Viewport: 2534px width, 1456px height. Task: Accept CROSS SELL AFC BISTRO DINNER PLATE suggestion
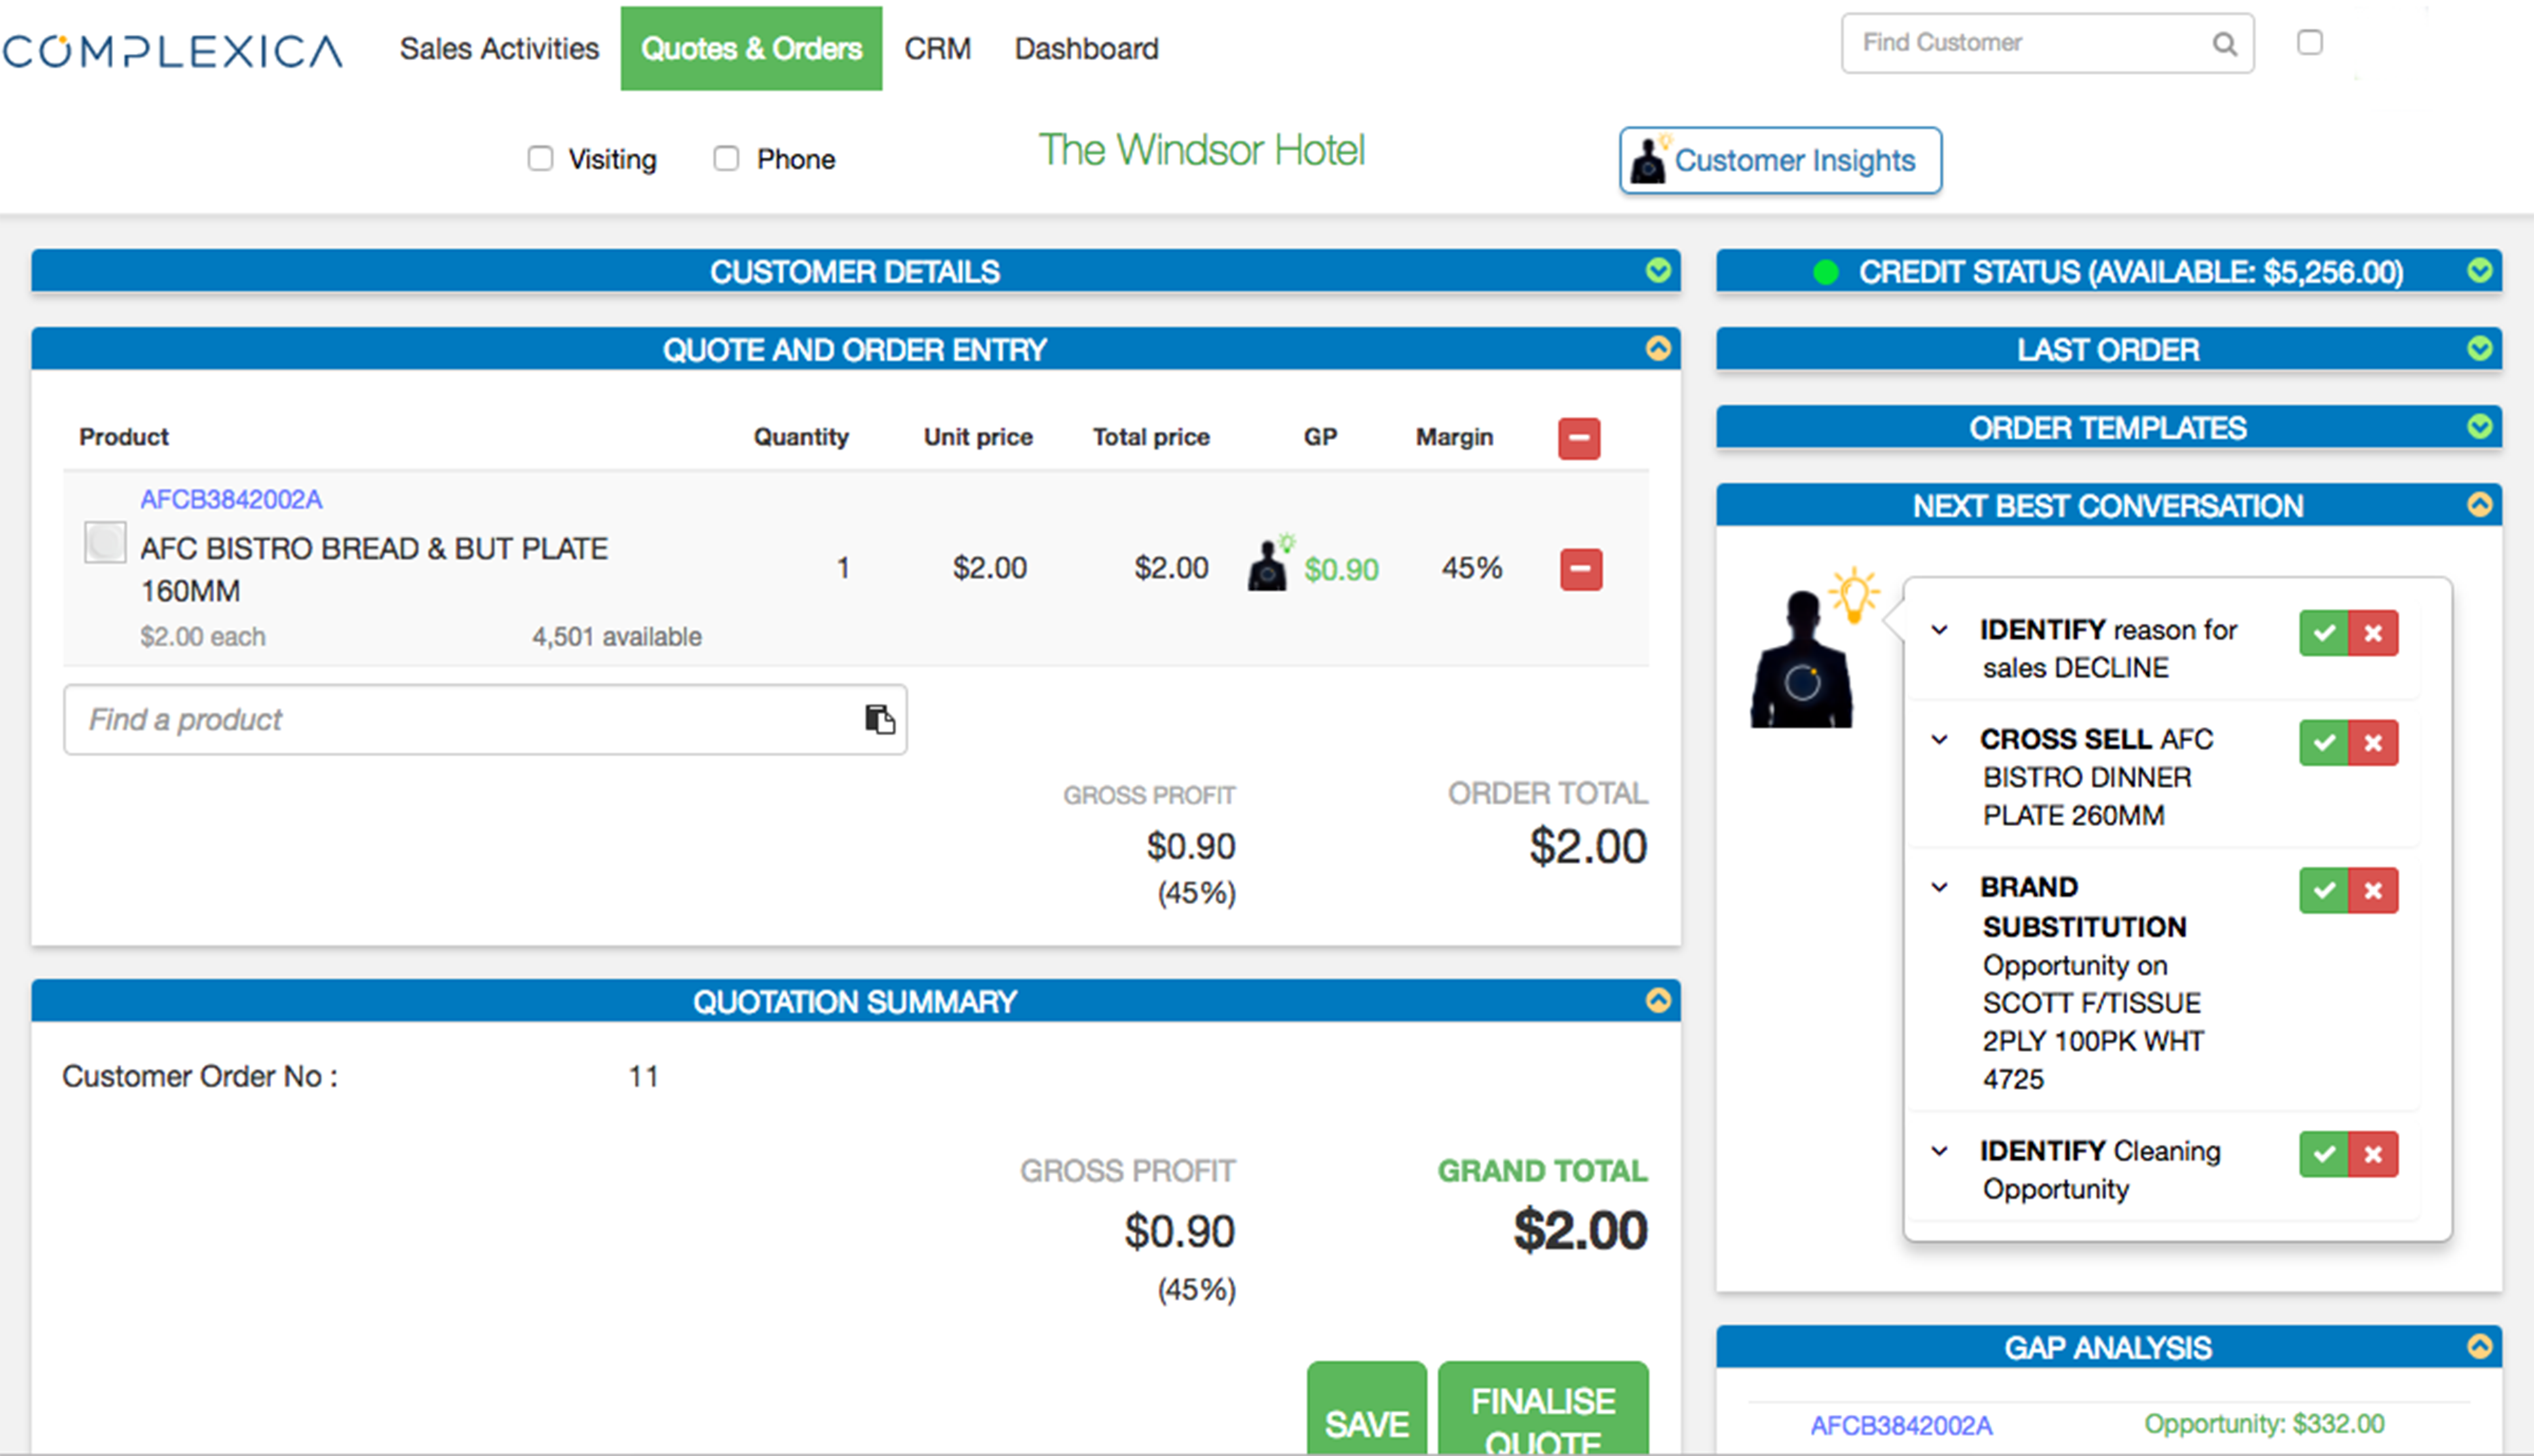(2324, 743)
